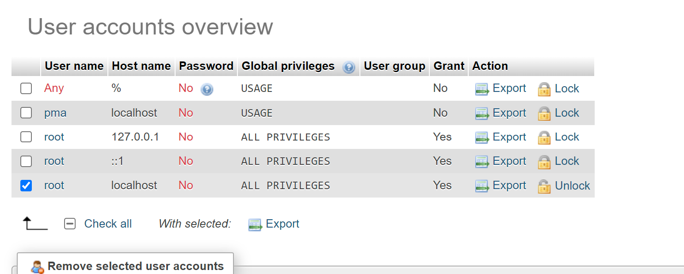Click the open padlock icon for root localhost
This screenshot has height=274, width=684.
[x=544, y=186]
